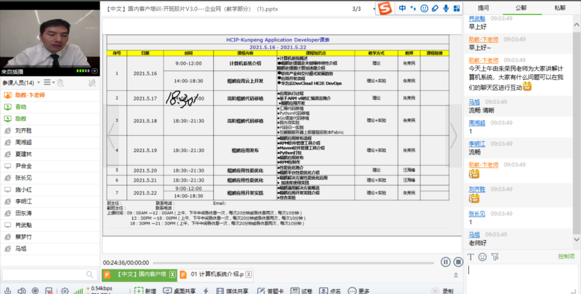581x294 pixels.
Task: Toggle mute-all microphone icon in attendee header
Action: pos(92,82)
